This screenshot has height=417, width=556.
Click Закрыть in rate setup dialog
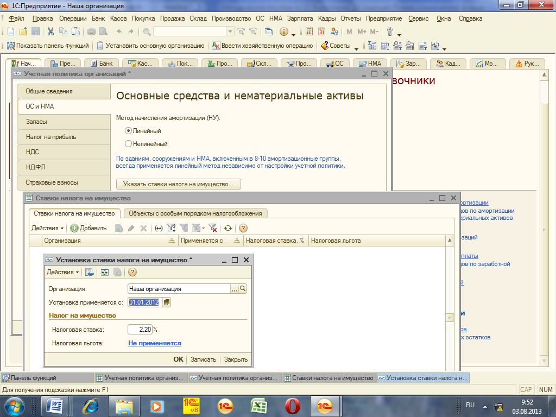coord(236,359)
